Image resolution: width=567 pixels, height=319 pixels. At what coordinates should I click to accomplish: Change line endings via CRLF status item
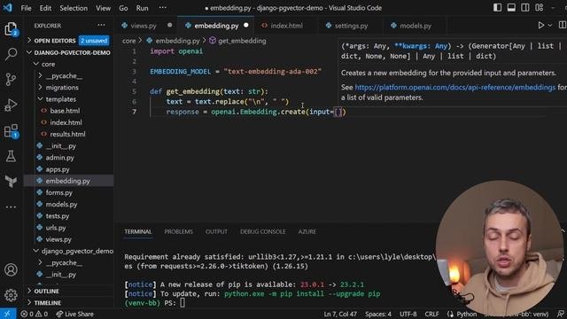click(x=431, y=314)
